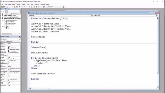
Task: Click the Project panel horizontal scrollbar
Action: pyautogui.click(x=10, y=34)
